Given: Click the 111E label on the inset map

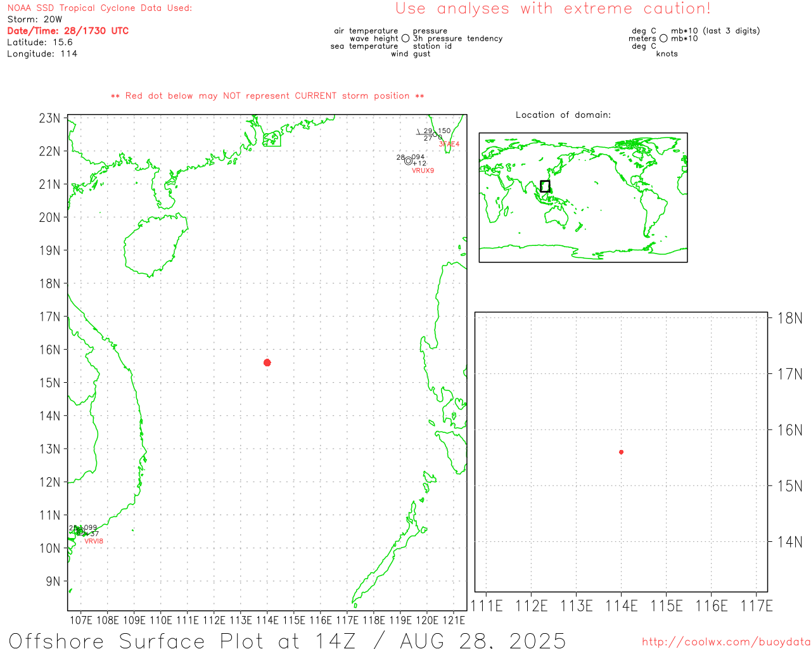Looking at the screenshot, I should coord(487,606).
